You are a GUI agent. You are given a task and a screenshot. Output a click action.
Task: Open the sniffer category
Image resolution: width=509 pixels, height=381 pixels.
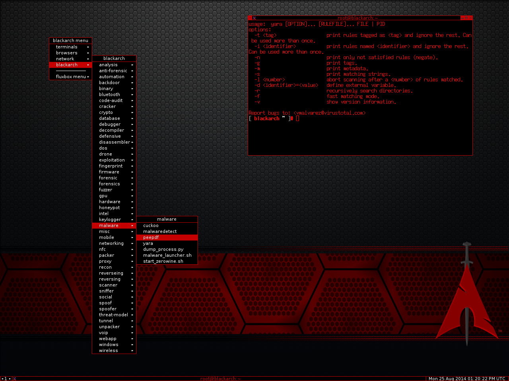(114, 291)
